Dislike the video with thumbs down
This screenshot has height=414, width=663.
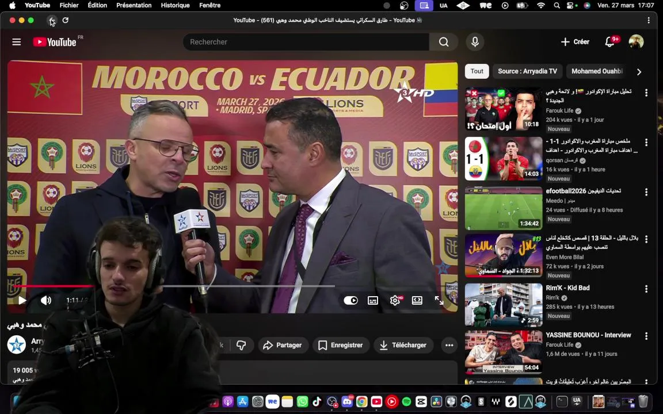241,345
